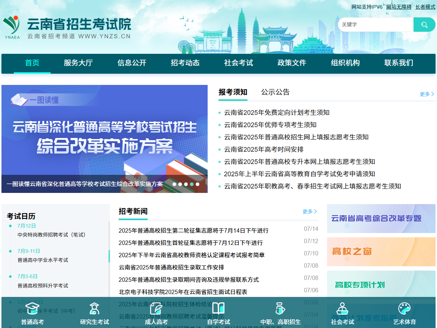Screen dimensions: 437x328
Task: Click the search magnifier button
Action: coord(424,25)
